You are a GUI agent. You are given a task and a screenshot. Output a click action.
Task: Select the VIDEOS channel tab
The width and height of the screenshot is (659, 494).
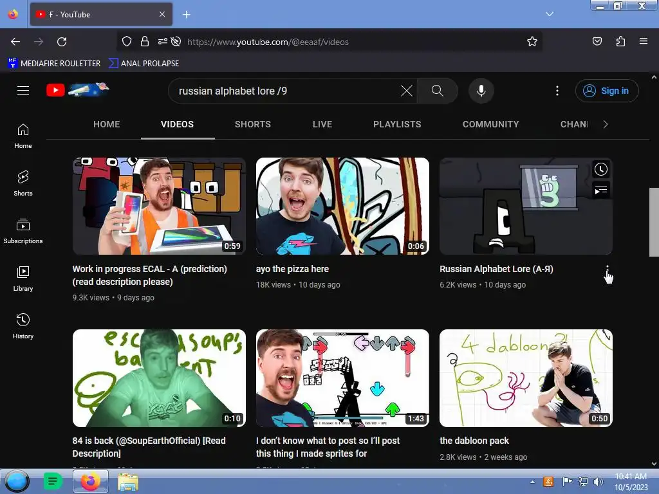(x=178, y=124)
